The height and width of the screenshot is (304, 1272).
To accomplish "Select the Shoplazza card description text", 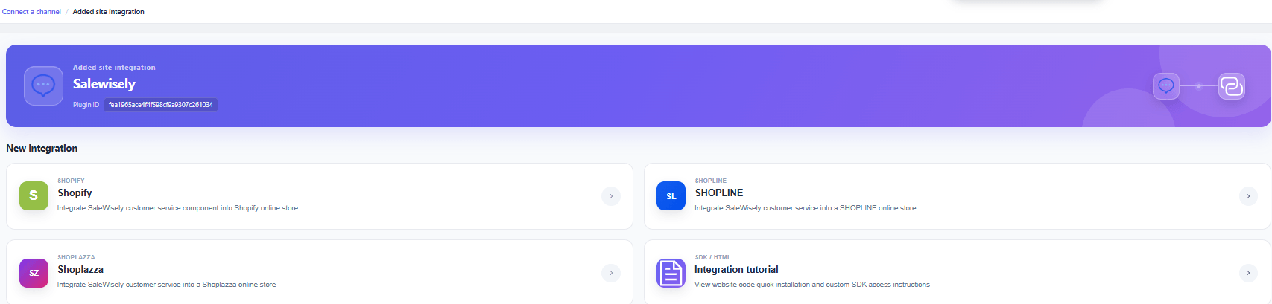I will [x=166, y=285].
